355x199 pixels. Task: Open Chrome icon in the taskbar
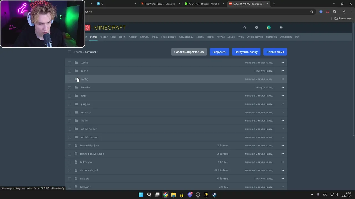point(166,195)
